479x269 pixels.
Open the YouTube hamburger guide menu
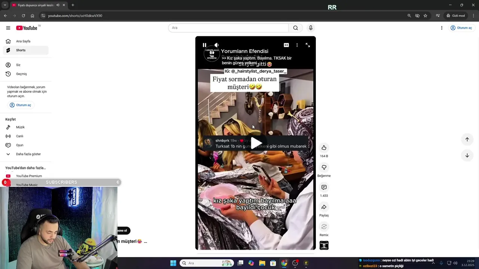pyautogui.click(x=8, y=28)
